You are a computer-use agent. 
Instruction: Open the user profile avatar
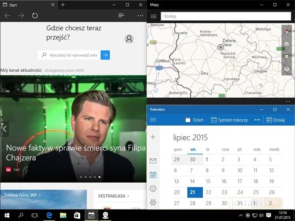click(x=129, y=39)
